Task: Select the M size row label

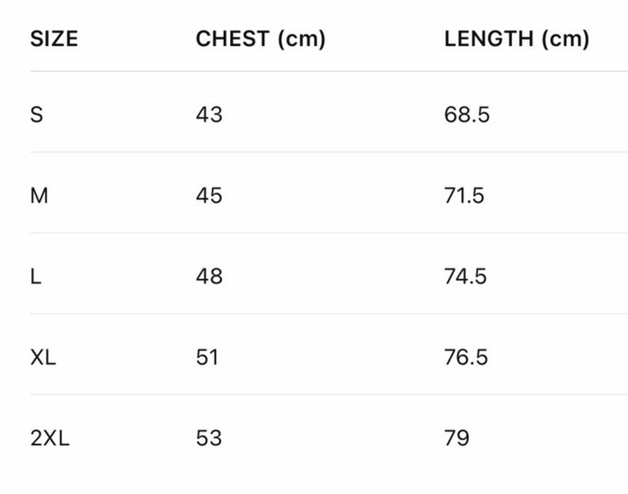Action: (39, 196)
